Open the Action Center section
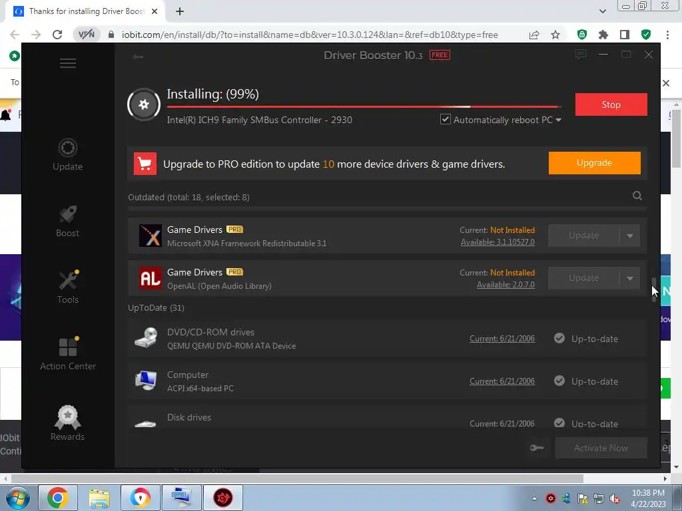The height and width of the screenshot is (511, 682). click(68, 354)
